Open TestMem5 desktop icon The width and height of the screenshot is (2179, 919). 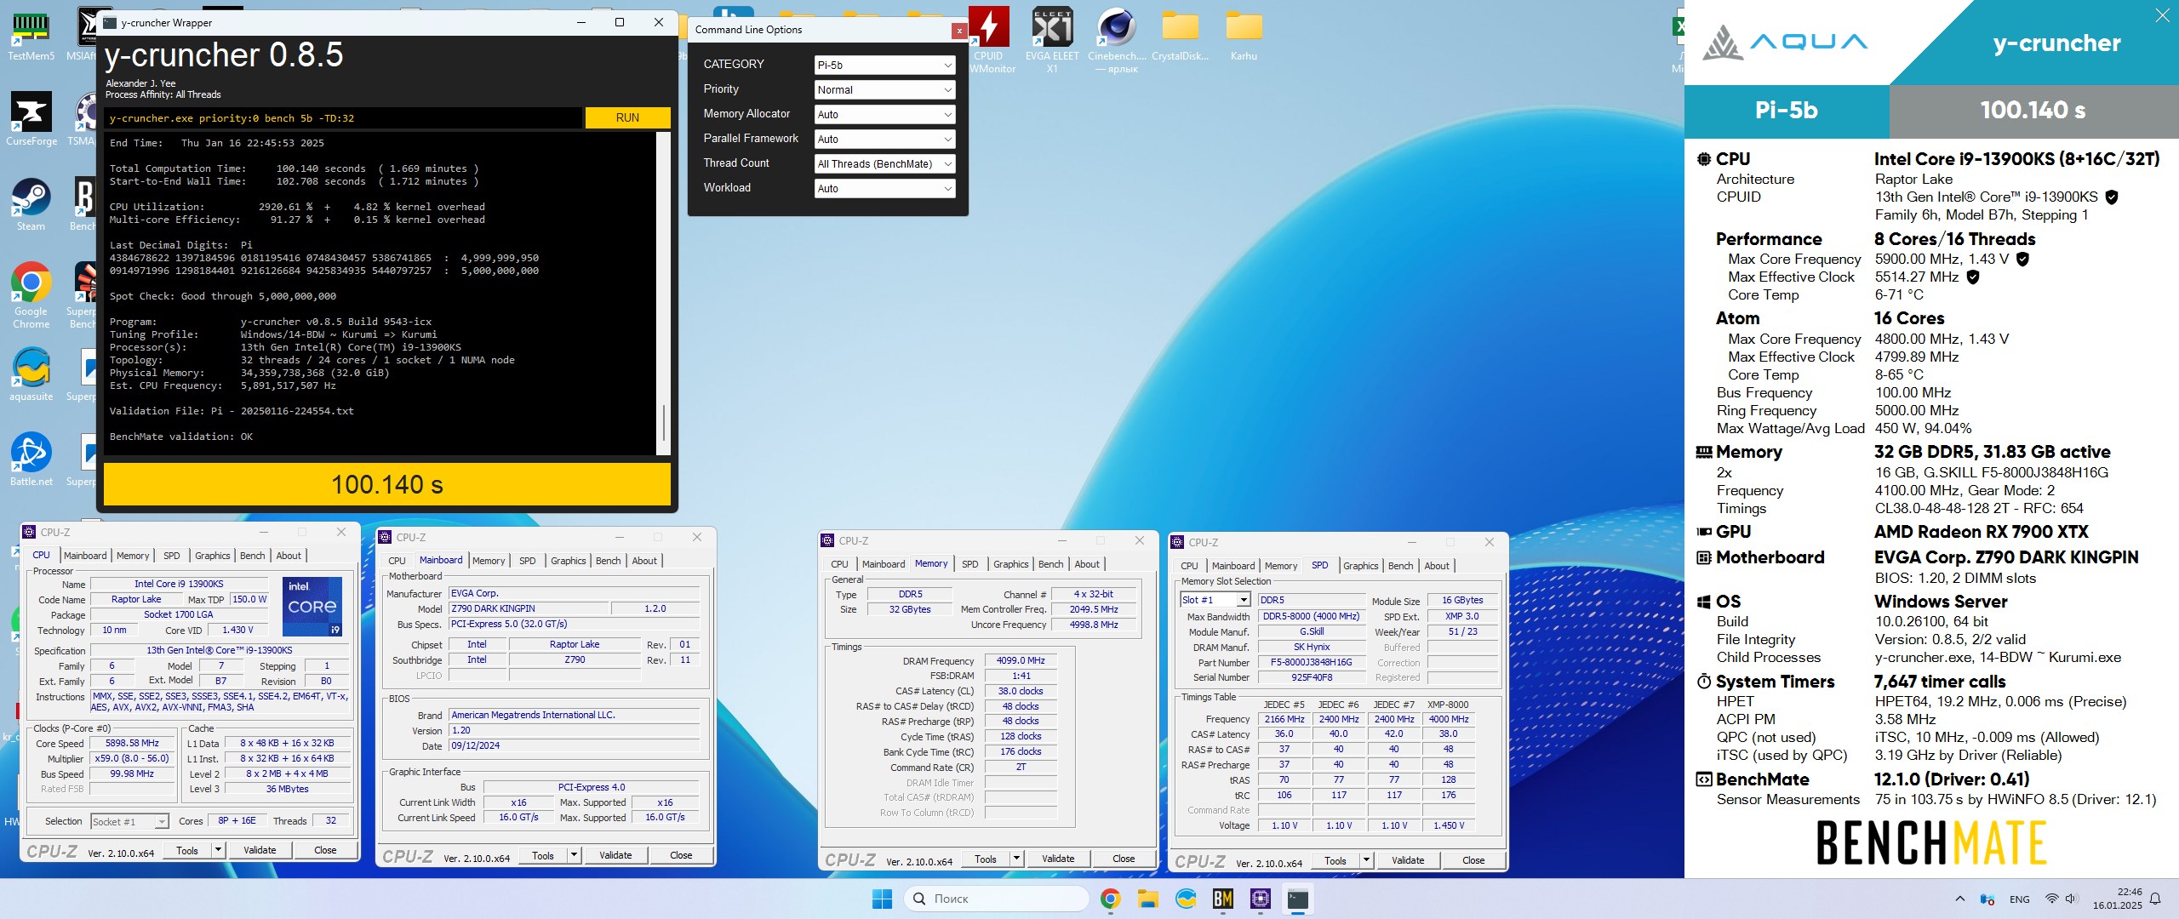(x=31, y=34)
